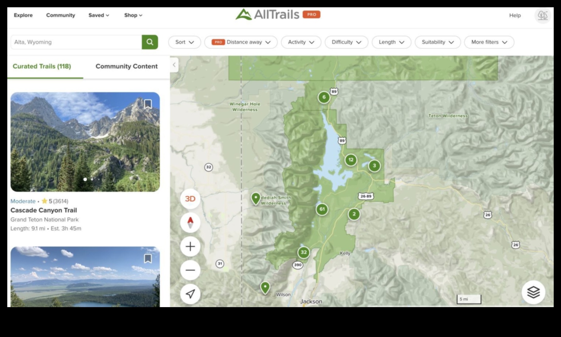Open the profile avatar menu

pos(543,15)
